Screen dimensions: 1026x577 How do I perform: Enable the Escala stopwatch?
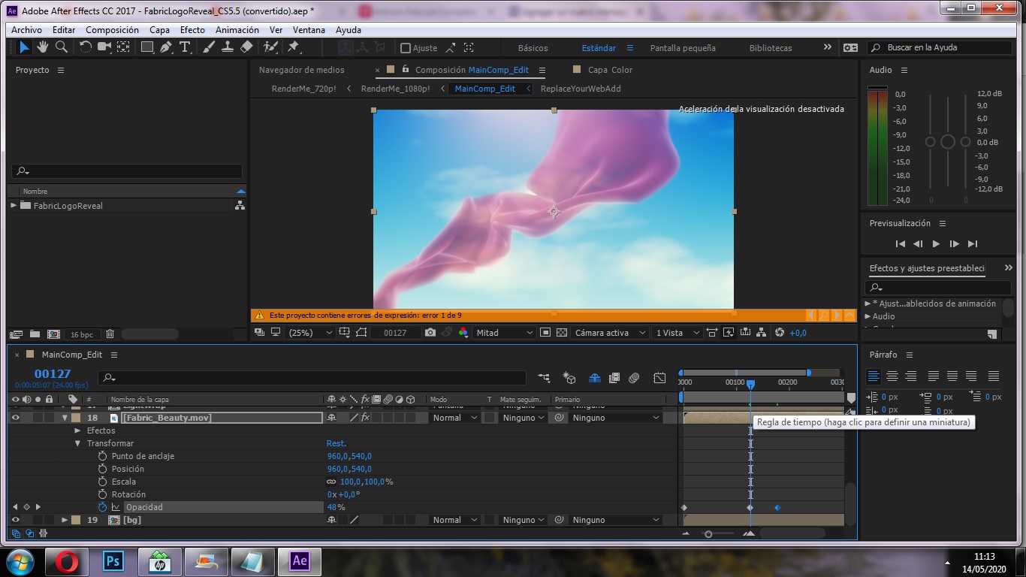point(102,482)
